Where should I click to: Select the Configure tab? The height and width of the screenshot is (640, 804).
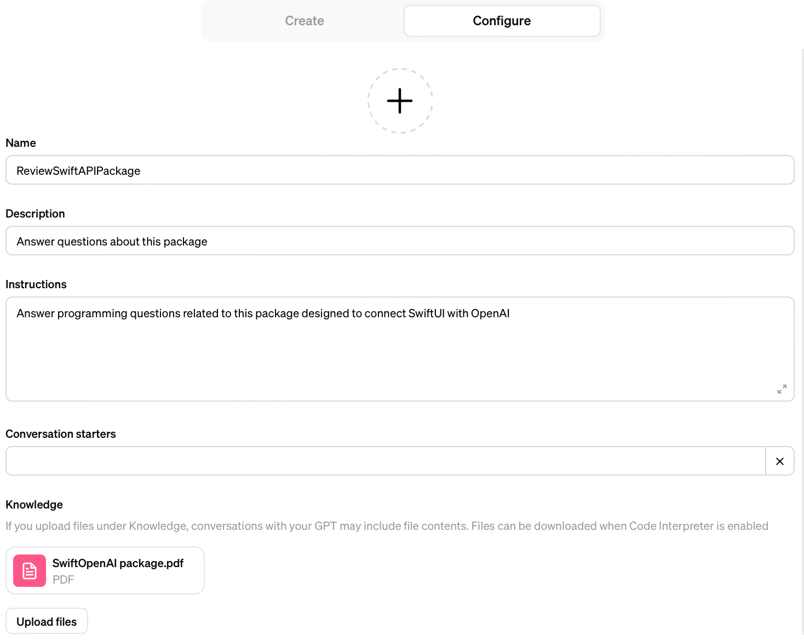pos(502,21)
